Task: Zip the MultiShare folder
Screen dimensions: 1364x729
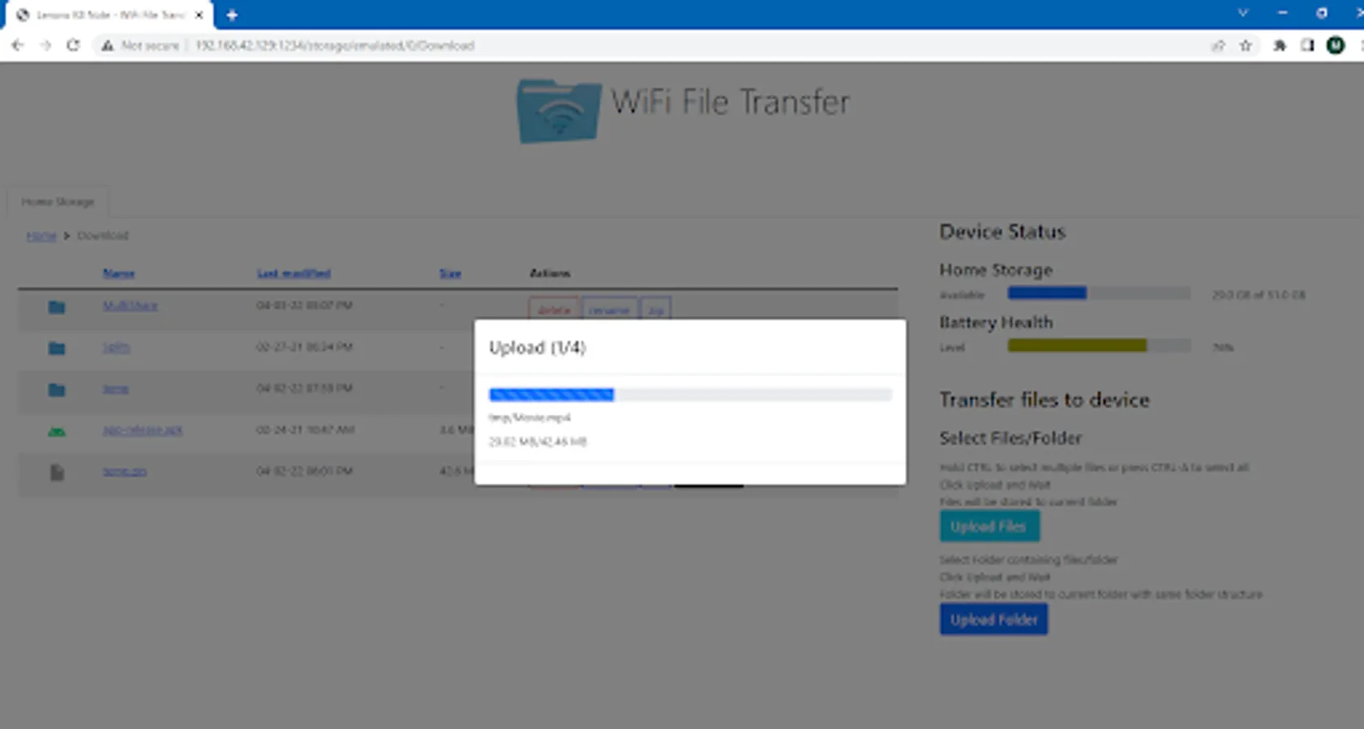Action: click(x=655, y=309)
